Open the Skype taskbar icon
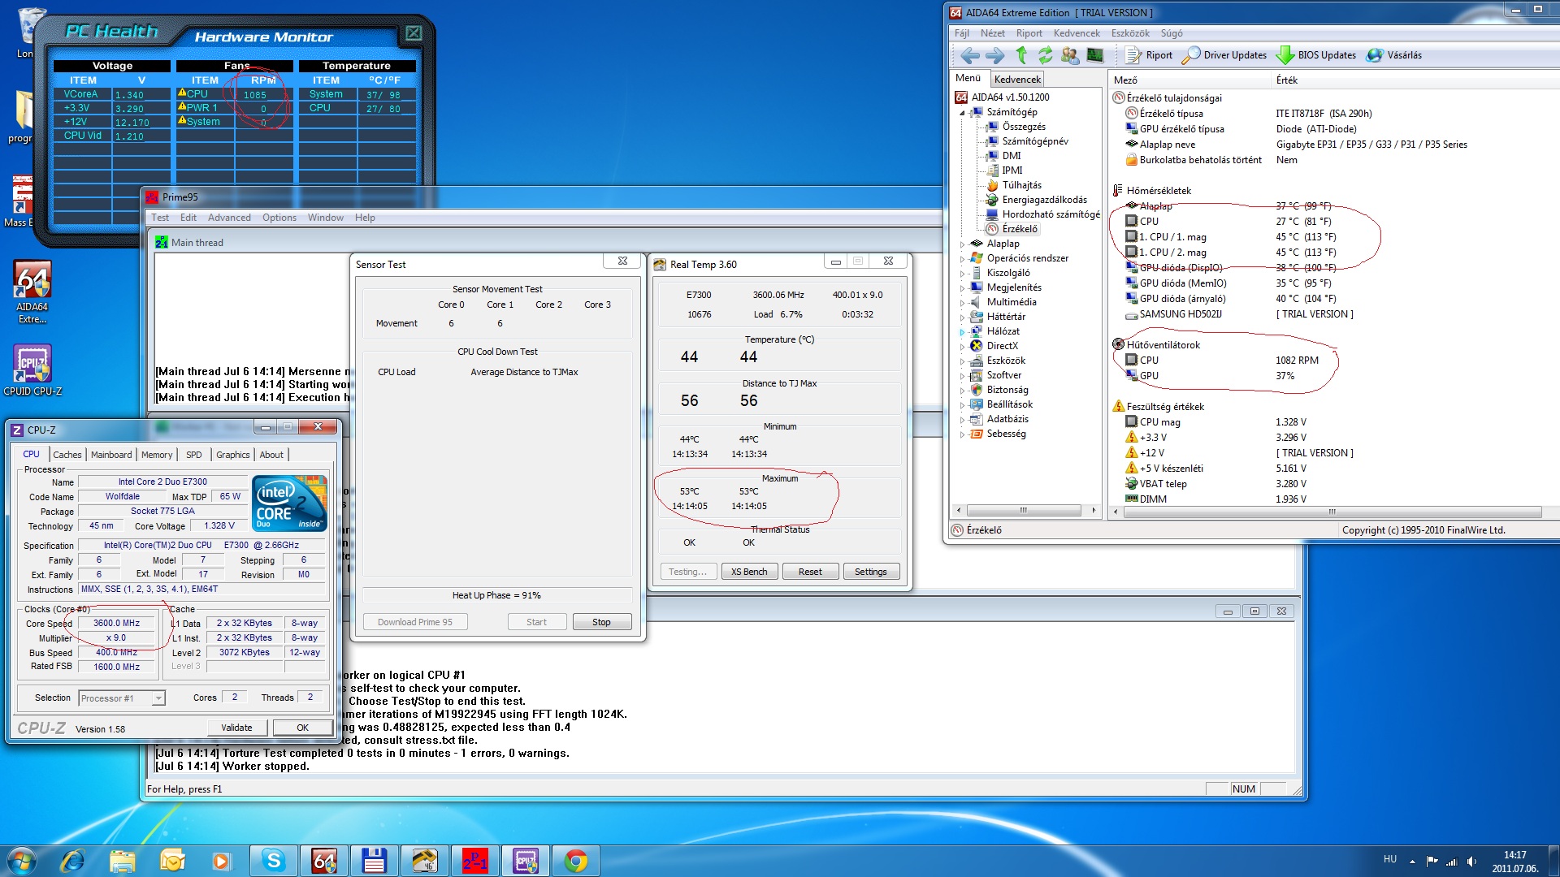The image size is (1560, 877). [x=274, y=861]
